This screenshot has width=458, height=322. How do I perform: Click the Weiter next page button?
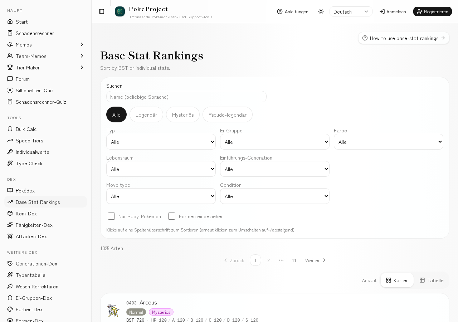pyautogui.click(x=316, y=260)
